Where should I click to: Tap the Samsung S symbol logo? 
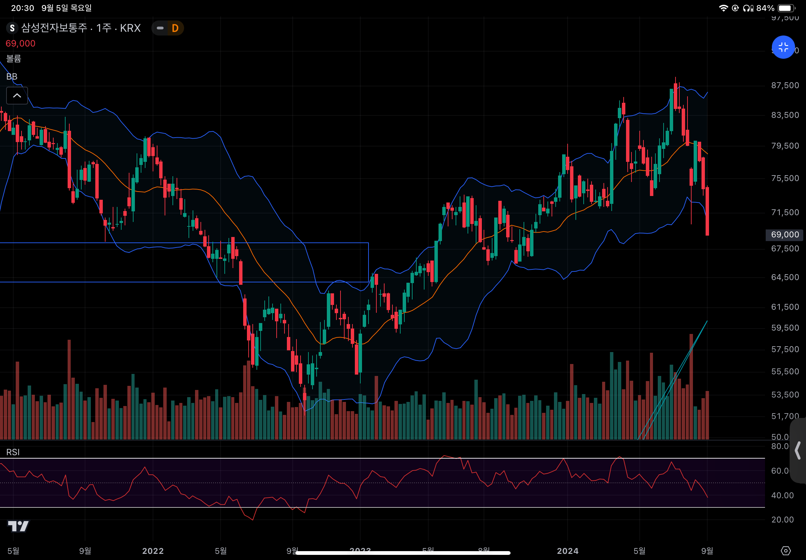tap(12, 28)
